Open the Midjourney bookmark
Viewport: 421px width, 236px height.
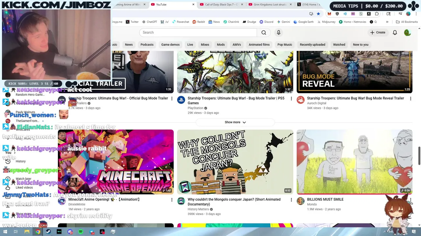pos(327,22)
